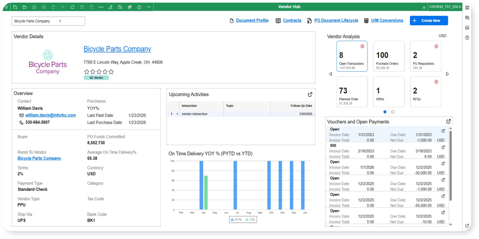Open the U/M Conversions link
Viewport: 479px width, 239px height.
(x=387, y=20)
